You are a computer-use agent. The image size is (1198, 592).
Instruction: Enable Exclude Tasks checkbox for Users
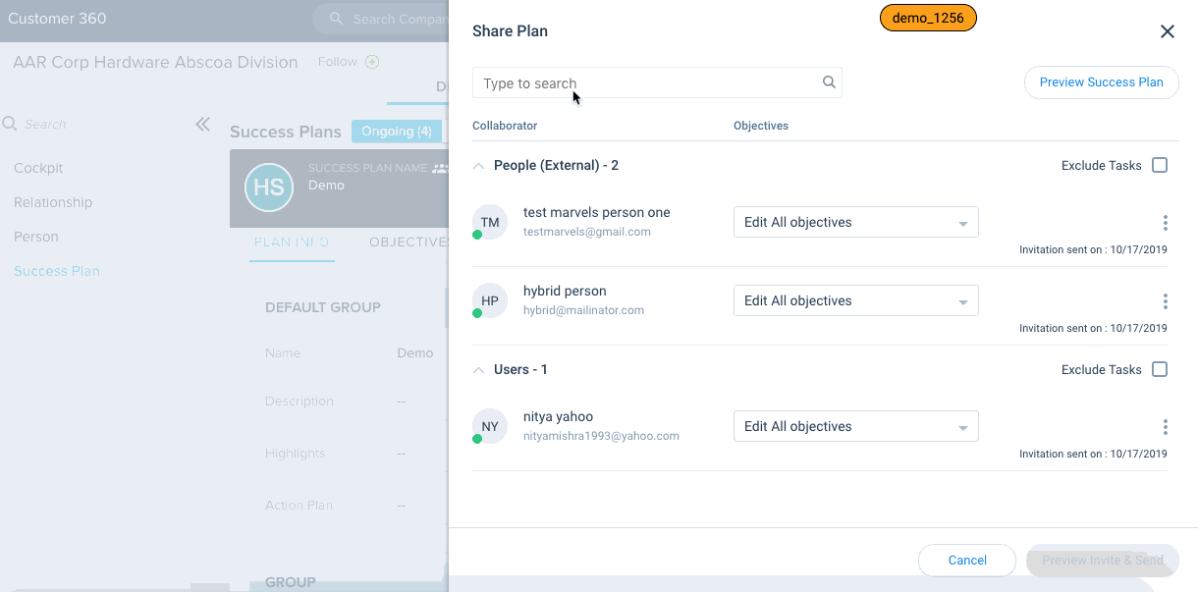click(1160, 369)
